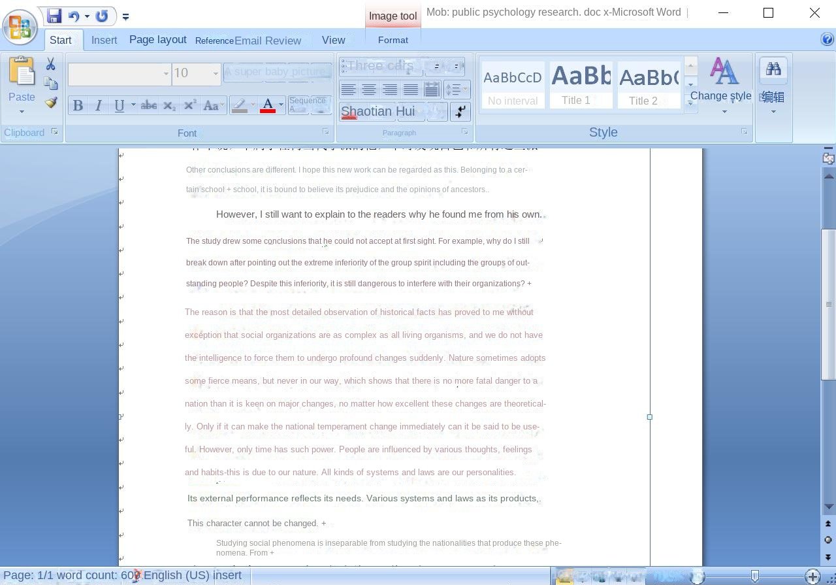
Task: Open the font size dropdown
Action: click(x=216, y=74)
